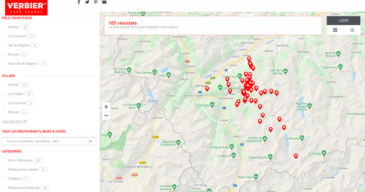Image resolution: width=365 pixels, height=192 pixels.
Task: Zoom in on the map
Action: point(106,107)
